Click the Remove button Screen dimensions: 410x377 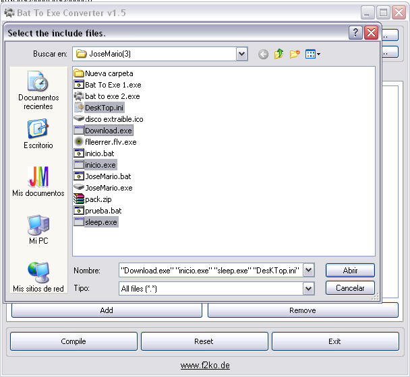303,310
